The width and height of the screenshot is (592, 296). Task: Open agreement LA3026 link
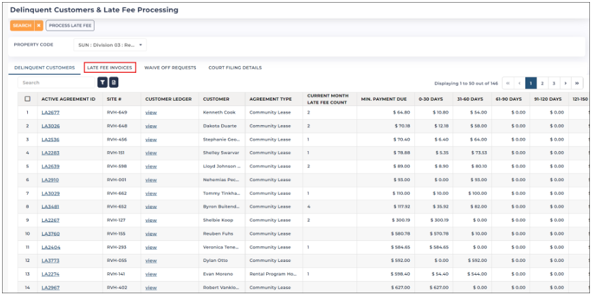pos(50,126)
